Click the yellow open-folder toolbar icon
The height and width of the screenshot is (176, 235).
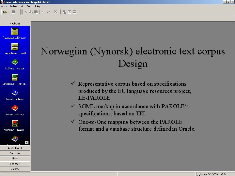pyautogui.click(x=5, y=12)
